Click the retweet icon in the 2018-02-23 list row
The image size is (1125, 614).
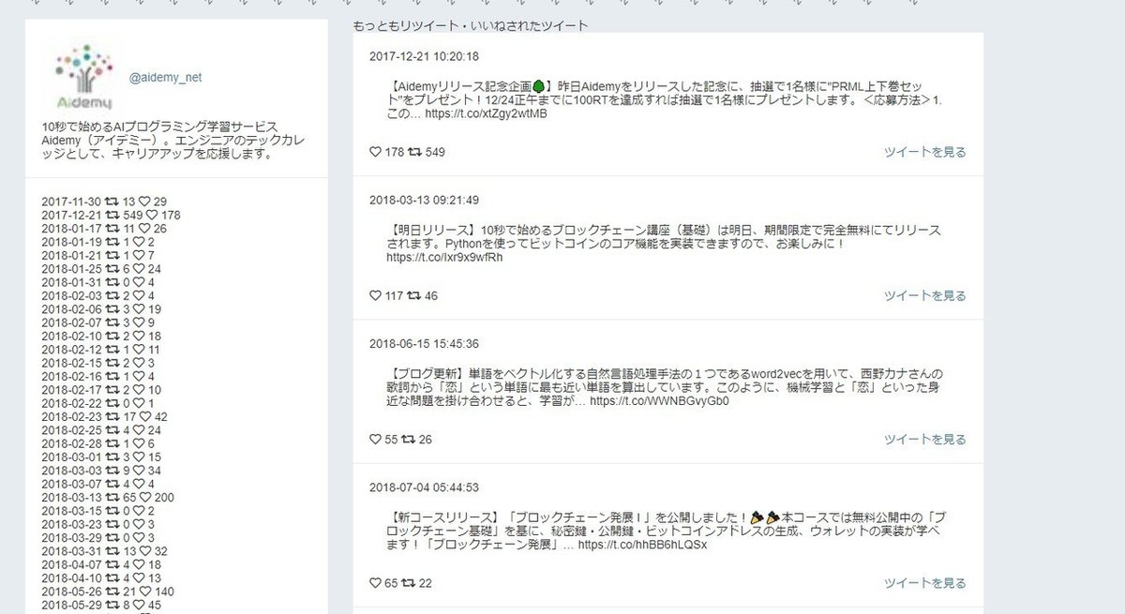(112, 416)
